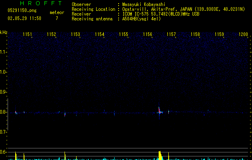This screenshot has width=252, height=160.
Task: Click the date 02.05.29 11:50
Action: point(24,18)
